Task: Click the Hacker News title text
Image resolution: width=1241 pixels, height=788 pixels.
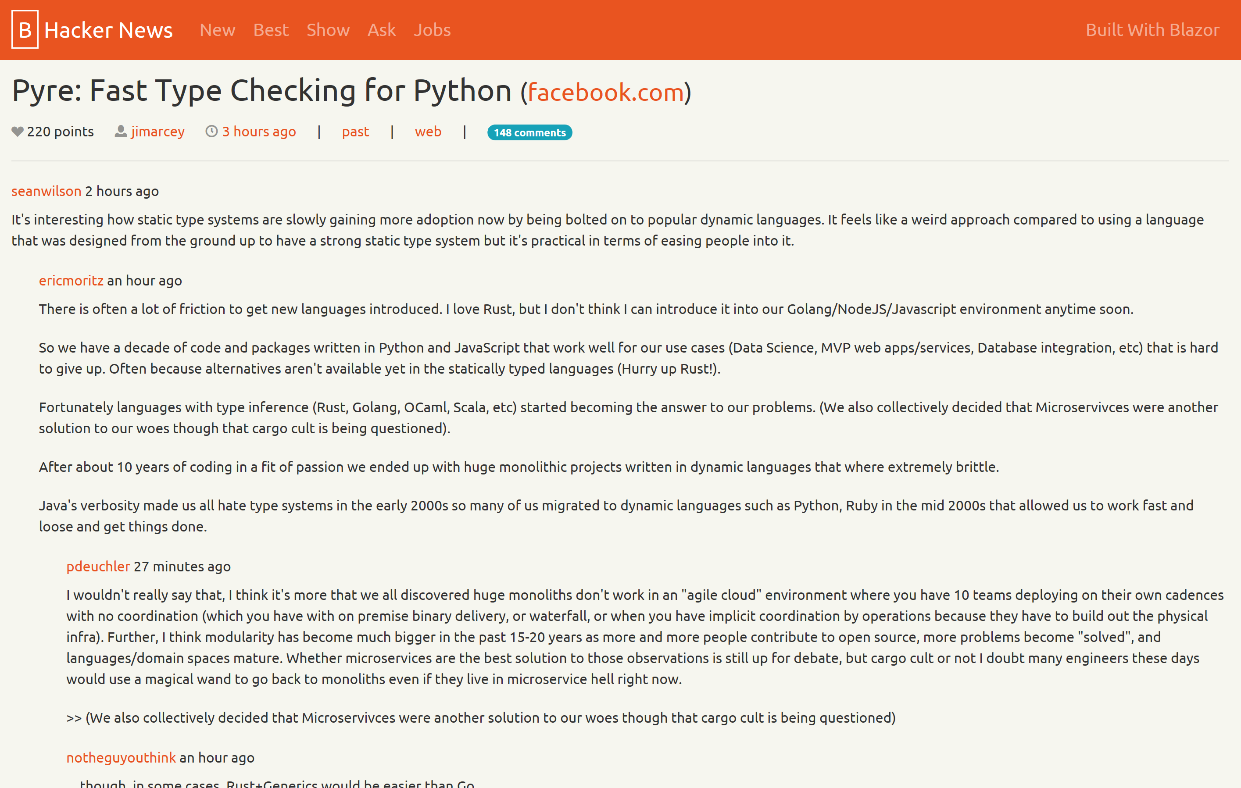Action: coord(108,30)
